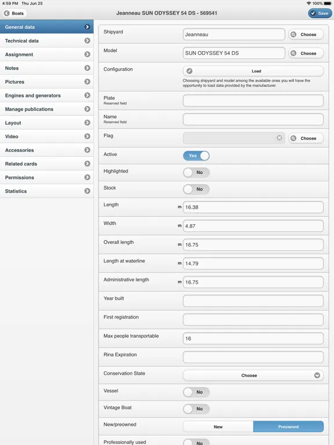The width and height of the screenshot is (334, 445).
Task: Select Preowned in New/preowned selector
Action: pos(288,426)
